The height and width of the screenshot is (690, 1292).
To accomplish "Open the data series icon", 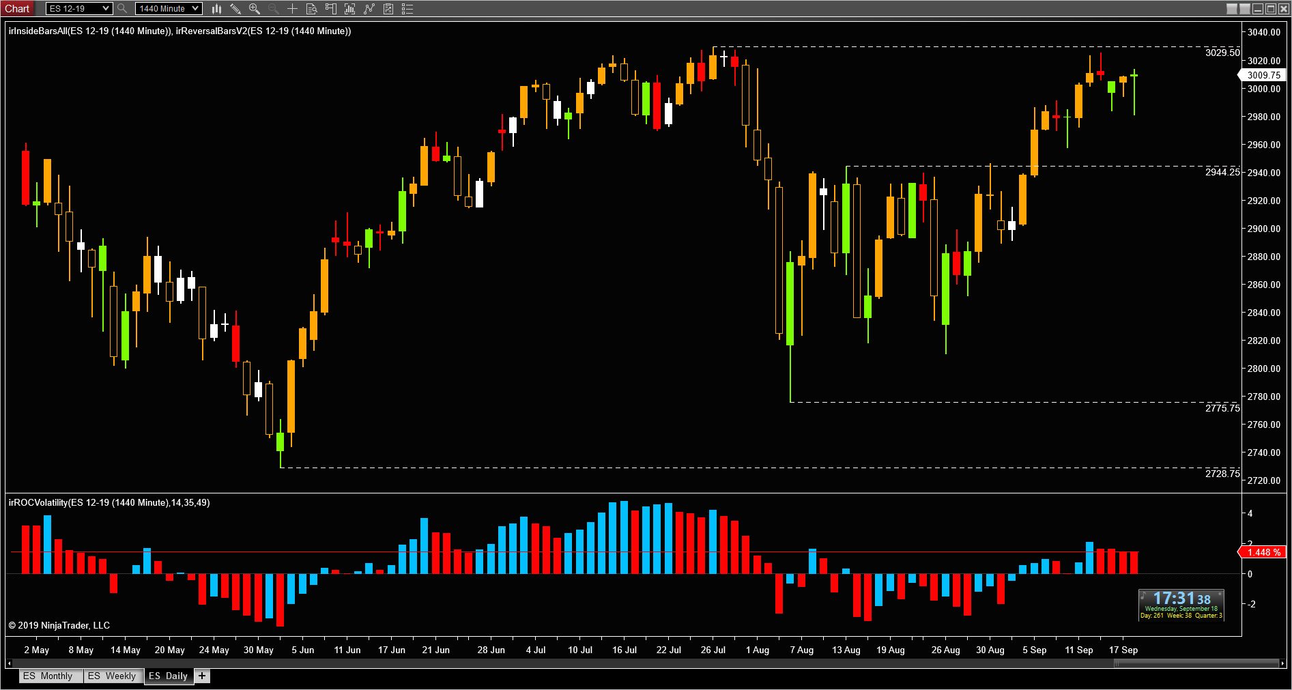I will pos(350,9).
